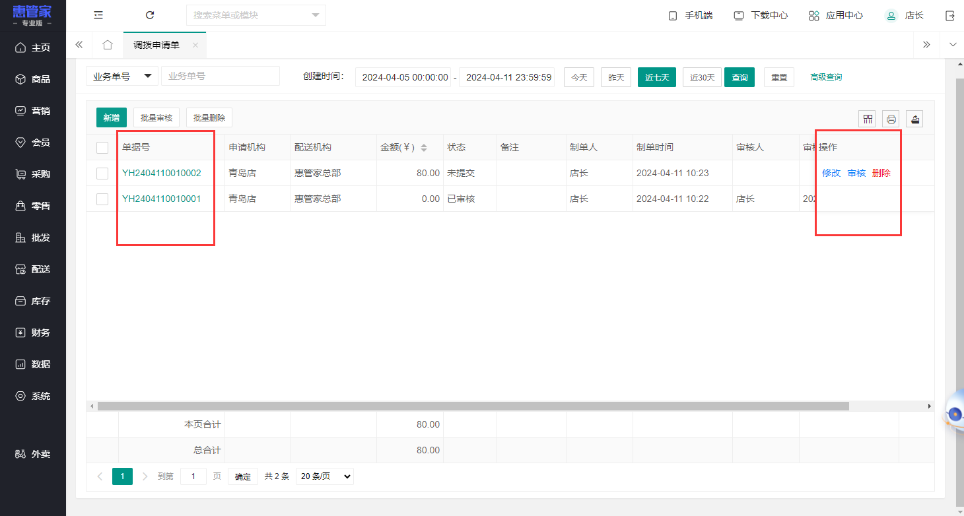Screen dimensions: 964x516
Task: Click the 批量审核 button
Action: 156,117
